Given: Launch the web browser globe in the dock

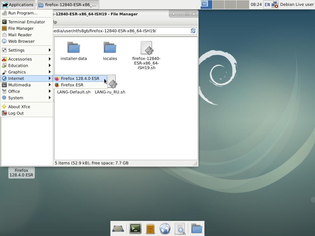Looking at the screenshot, I should click(x=165, y=229).
